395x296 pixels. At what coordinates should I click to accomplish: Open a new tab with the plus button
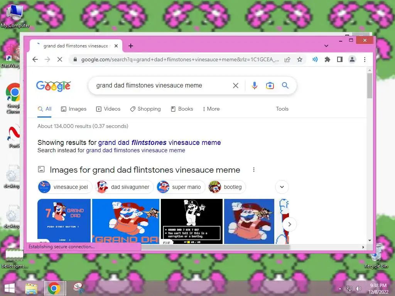pyautogui.click(x=130, y=46)
